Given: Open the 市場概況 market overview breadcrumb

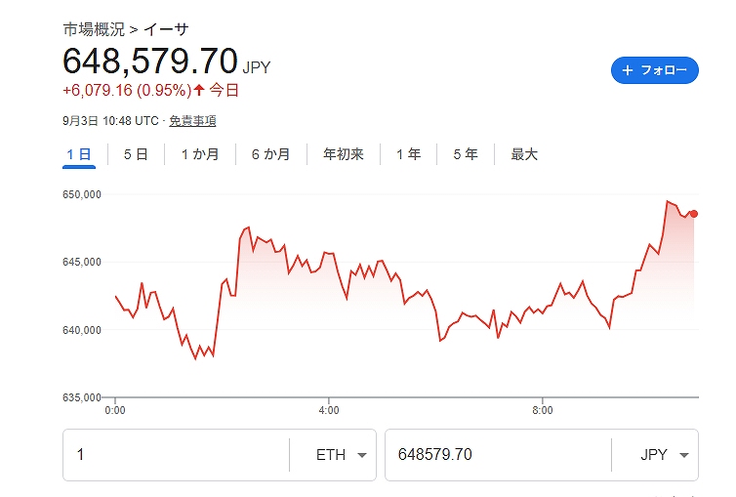Looking at the screenshot, I should point(94,29).
